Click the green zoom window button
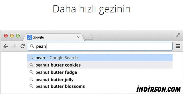 tap(18, 36)
